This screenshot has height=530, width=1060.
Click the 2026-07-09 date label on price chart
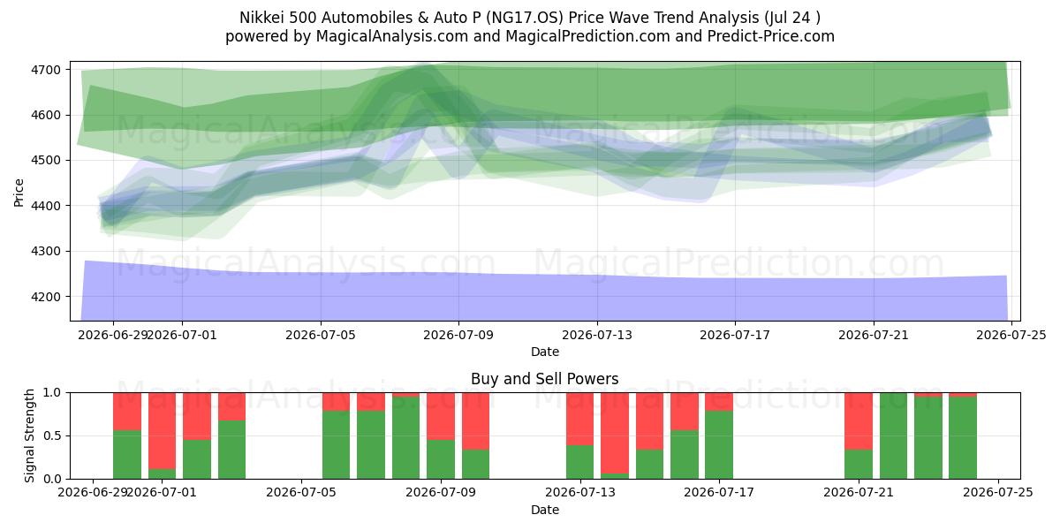(x=458, y=335)
